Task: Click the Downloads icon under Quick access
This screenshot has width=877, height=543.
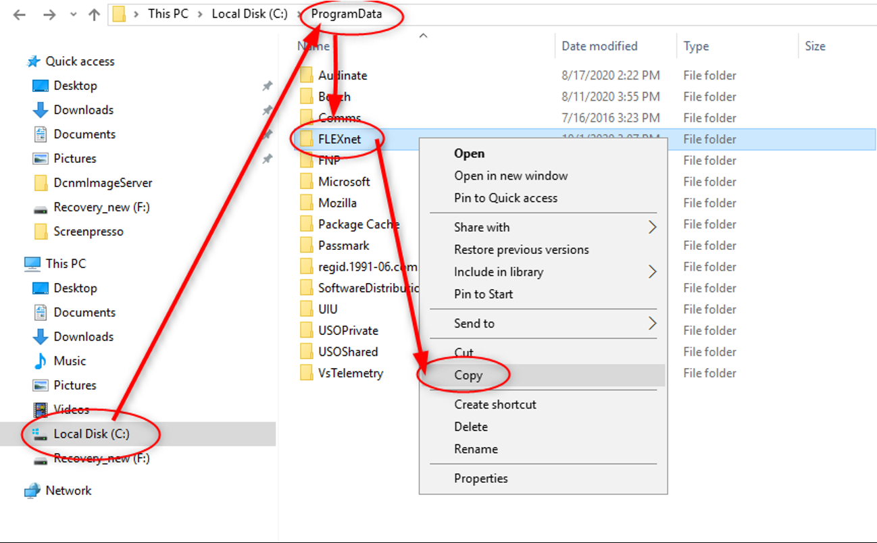Action: coord(41,110)
